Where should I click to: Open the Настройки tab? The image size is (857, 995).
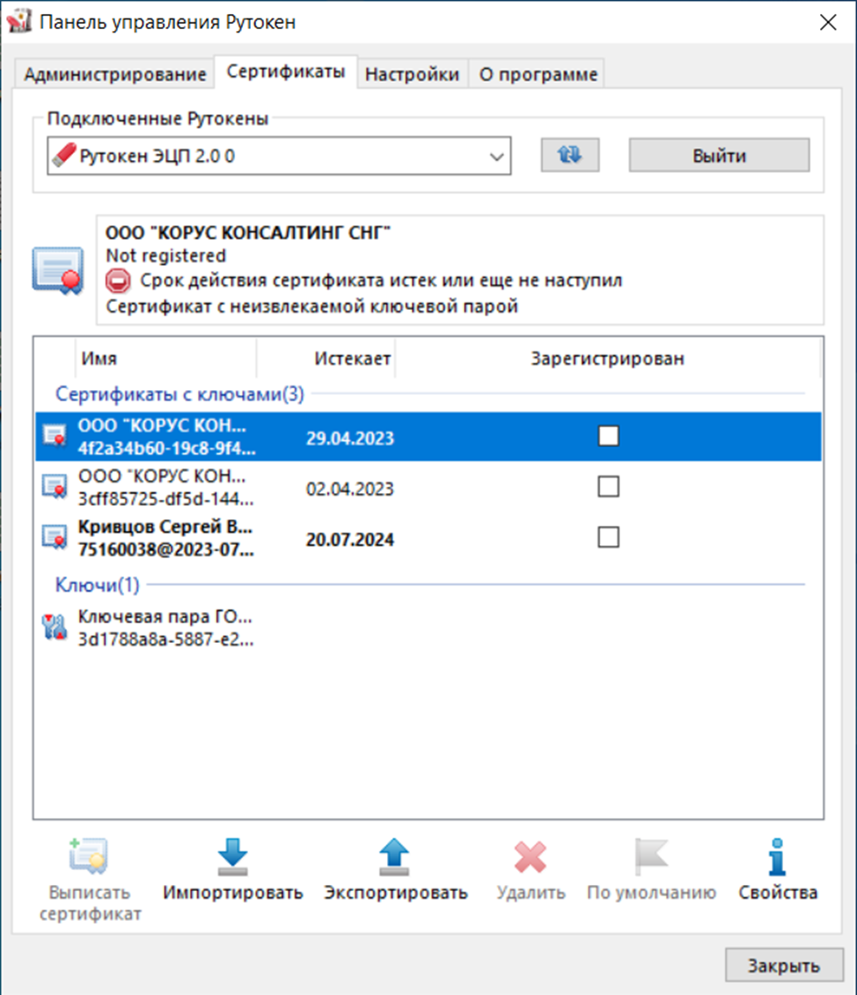[x=412, y=74]
